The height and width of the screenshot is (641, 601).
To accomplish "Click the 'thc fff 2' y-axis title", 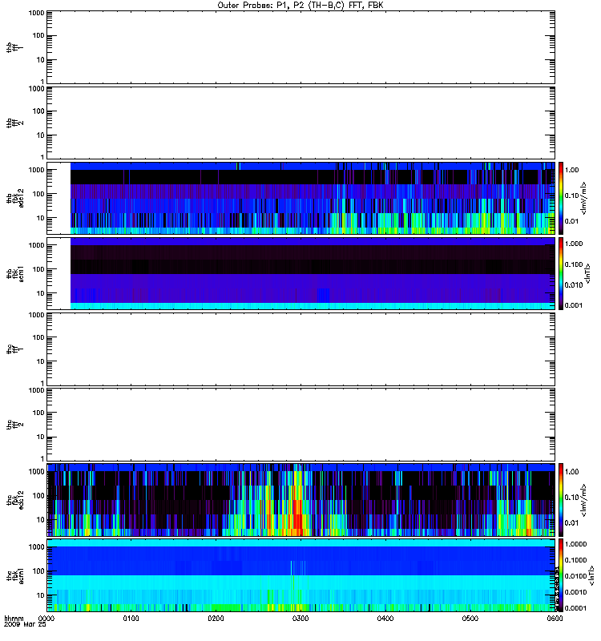I will click(14, 425).
